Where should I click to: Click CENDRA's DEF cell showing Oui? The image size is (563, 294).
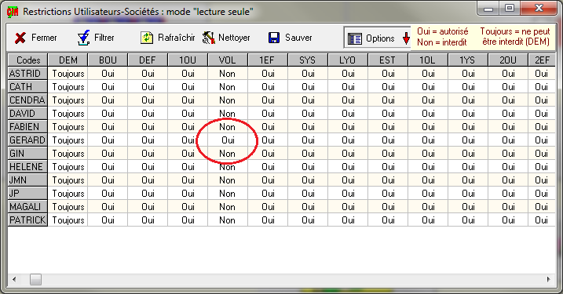pyautogui.click(x=148, y=100)
